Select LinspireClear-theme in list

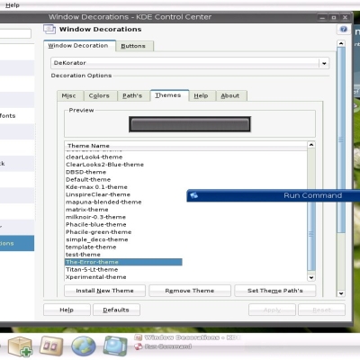tap(98, 194)
